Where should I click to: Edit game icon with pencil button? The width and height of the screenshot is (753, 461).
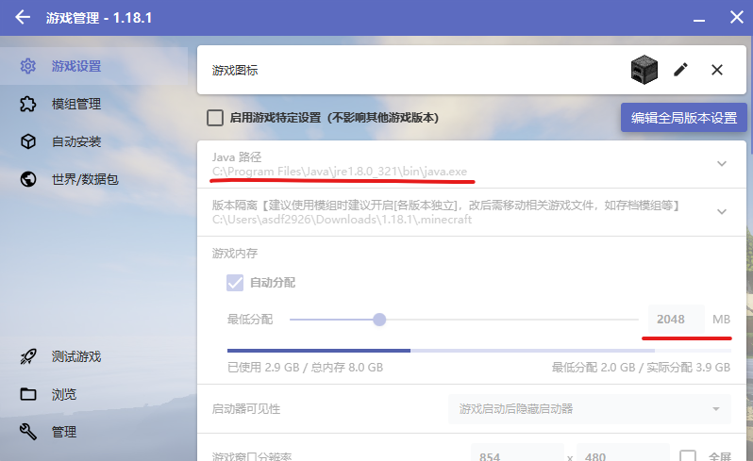pos(680,70)
